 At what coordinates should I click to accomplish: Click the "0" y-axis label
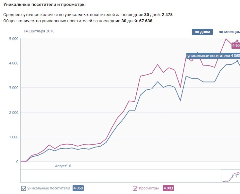click(17, 162)
